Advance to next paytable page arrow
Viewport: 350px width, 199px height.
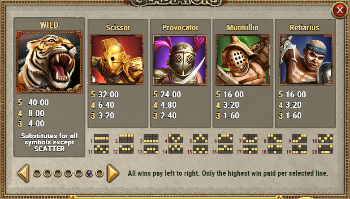coord(113,173)
